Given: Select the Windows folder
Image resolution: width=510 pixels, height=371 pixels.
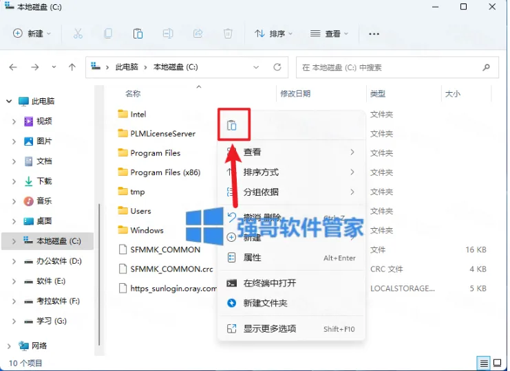Looking at the screenshot, I should pyautogui.click(x=140, y=230).
